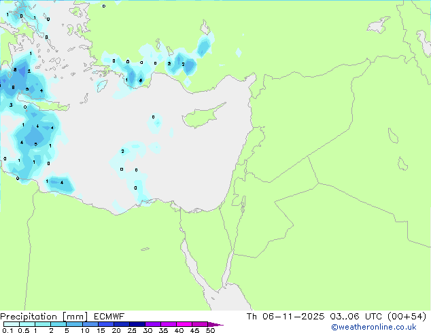This screenshot has width=431, height=333.
Task: Select the '40' legend scale label
Action: (x=179, y=330)
